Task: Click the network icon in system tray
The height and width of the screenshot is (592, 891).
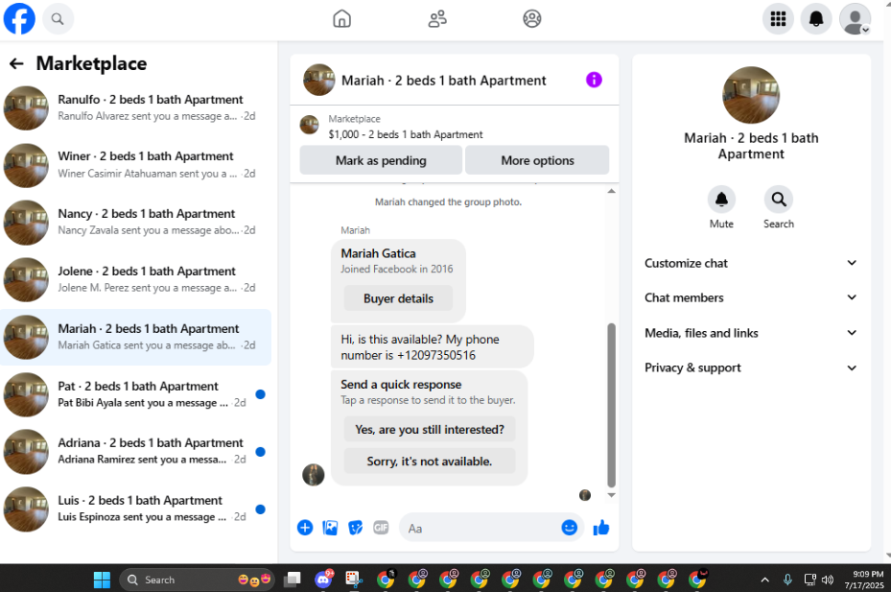Action: click(x=809, y=580)
